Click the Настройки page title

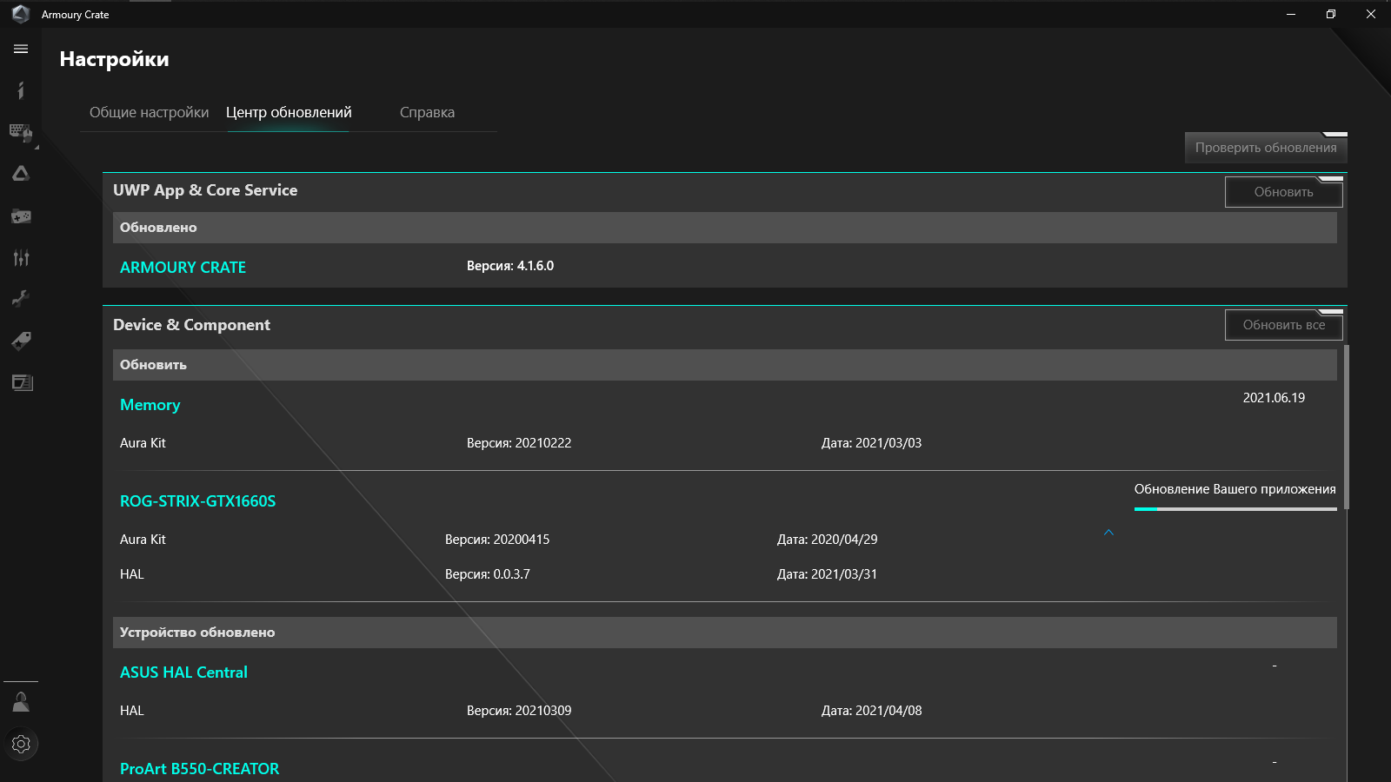click(x=115, y=59)
